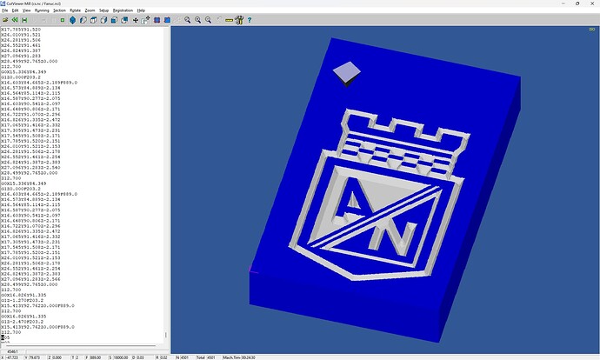Click the last M05 line of the NC code
Image resolution: width=600 pixels, height=360 pixels.
pyautogui.click(x=5, y=337)
